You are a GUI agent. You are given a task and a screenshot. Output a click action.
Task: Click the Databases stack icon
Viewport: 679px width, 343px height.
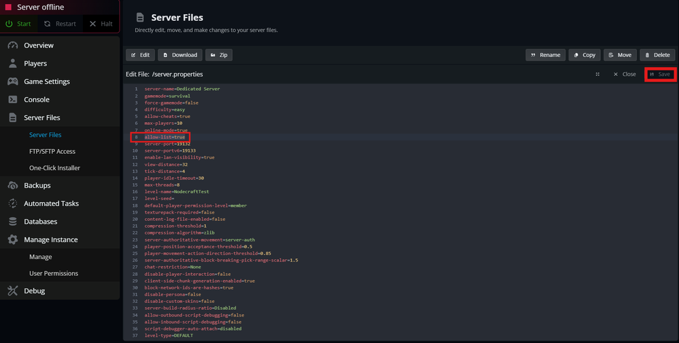pos(12,222)
